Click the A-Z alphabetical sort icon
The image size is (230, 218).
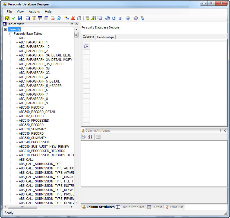coord(90,137)
